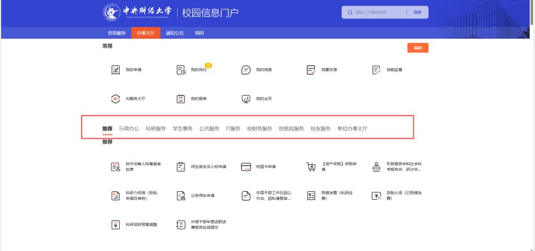Open 我的待办 with notification badge

181,70
